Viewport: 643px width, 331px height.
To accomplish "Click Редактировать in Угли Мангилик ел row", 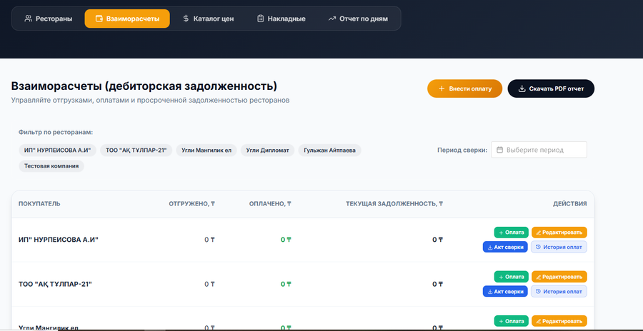I will [x=559, y=321].
